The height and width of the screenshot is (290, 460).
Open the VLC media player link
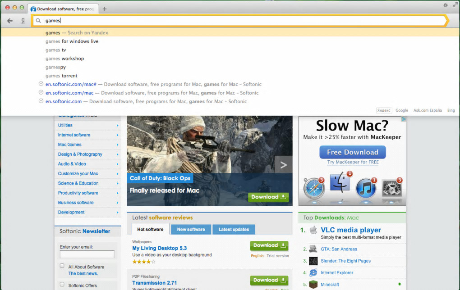351,230
